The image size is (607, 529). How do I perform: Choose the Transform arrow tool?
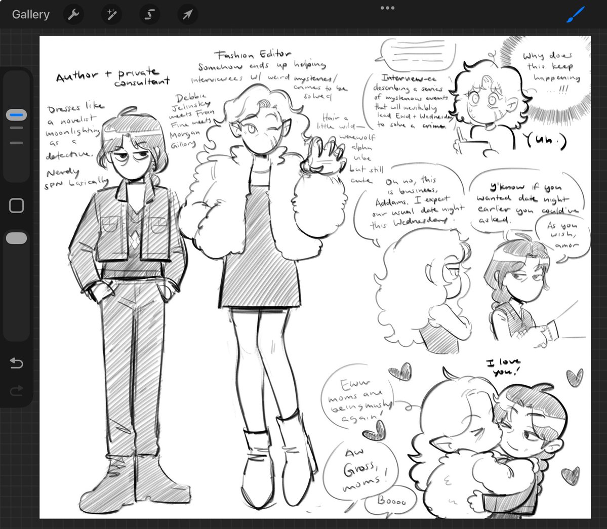pyautogui.click(x=187, y=14)
